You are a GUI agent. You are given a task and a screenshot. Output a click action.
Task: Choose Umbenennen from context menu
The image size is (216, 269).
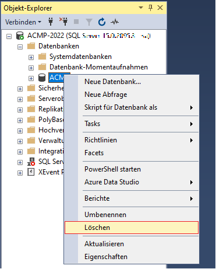(132, 215)
